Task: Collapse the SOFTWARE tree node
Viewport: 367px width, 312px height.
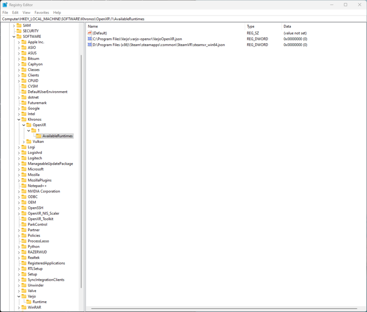Action: (x=14, y=37)
